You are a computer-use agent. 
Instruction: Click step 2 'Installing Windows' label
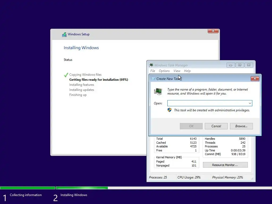74,195
